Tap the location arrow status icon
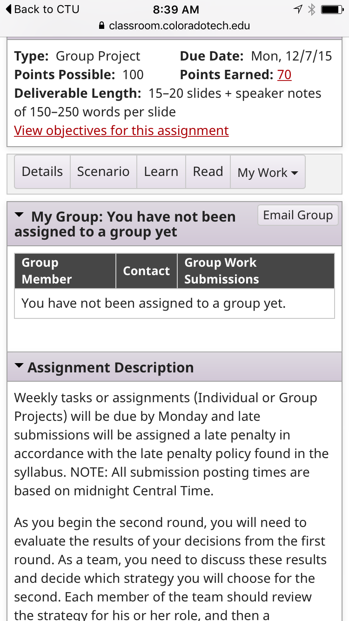 (298, 9)
